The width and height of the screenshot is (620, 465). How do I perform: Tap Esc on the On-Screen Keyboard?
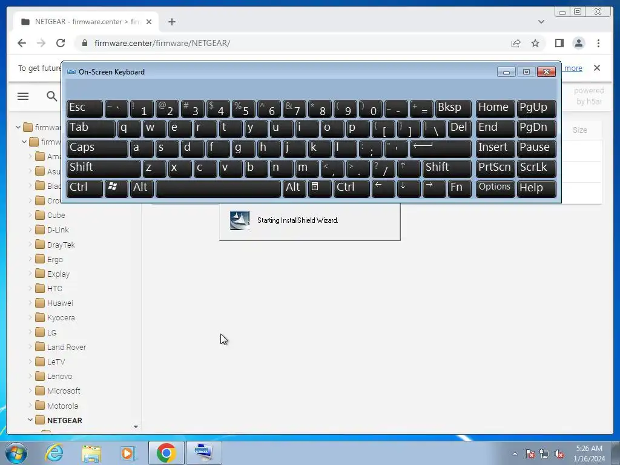click(x=85, y=108)
